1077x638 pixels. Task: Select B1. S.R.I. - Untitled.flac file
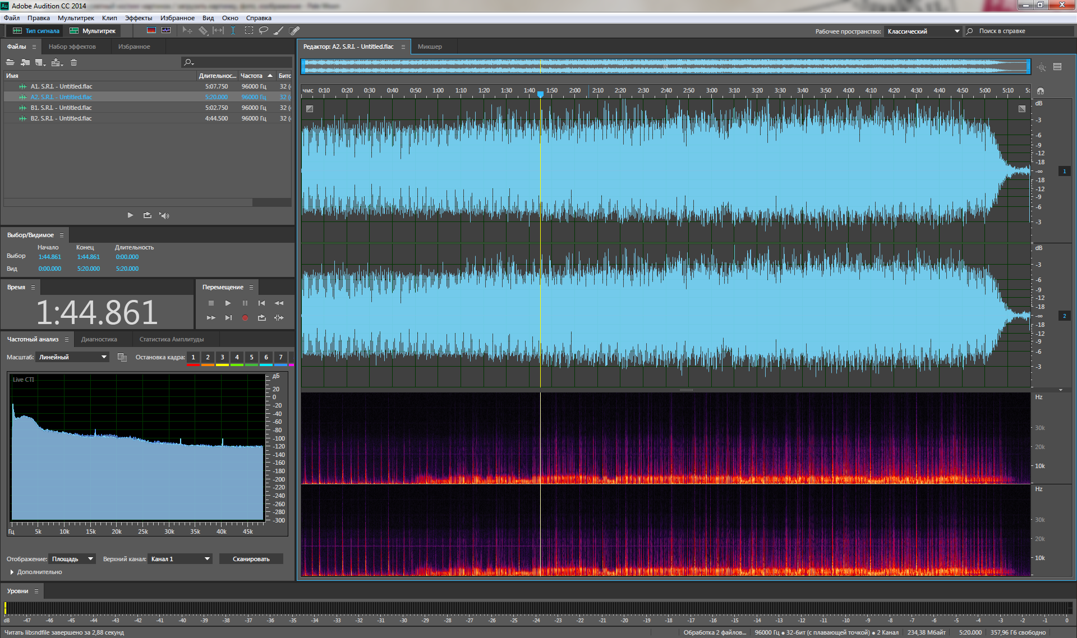[61, 108]
